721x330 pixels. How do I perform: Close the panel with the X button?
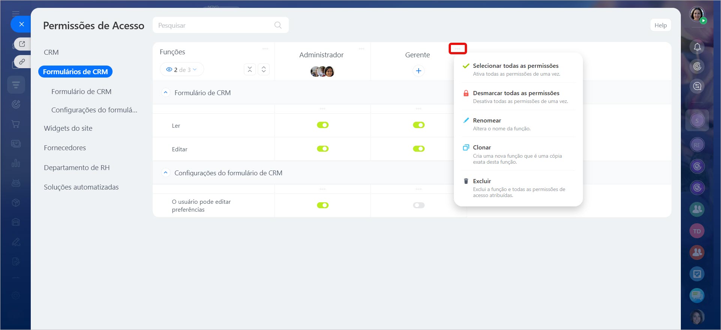pyautogui.click(x=21, y=24)
